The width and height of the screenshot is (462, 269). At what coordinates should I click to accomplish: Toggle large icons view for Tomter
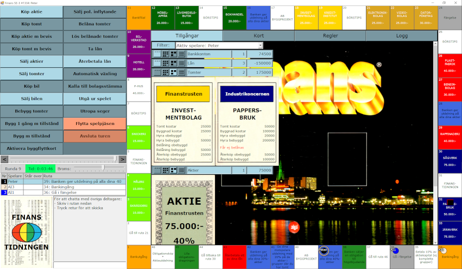(x=173, y=72)
